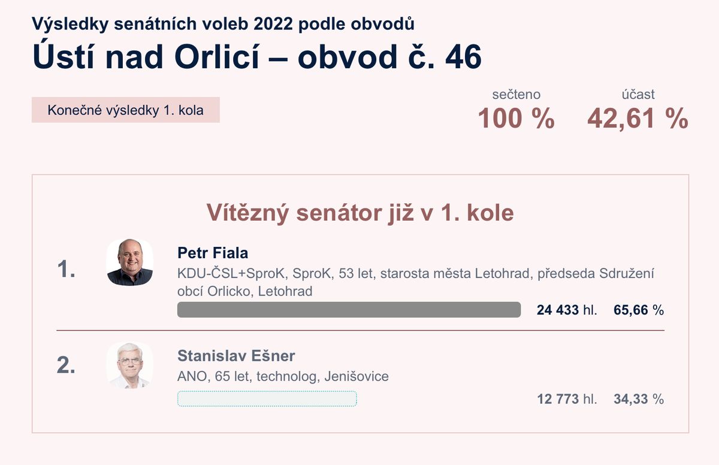This screenshot has height=465, width=719.
Task: Click the 42,61 % účast figure
Action: [x=638, y=119]
